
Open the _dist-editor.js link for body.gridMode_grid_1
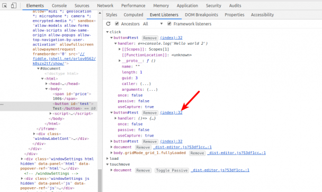point(236,153)
